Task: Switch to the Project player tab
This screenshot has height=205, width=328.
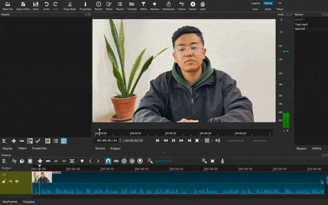Action: (x=115, y=149)
